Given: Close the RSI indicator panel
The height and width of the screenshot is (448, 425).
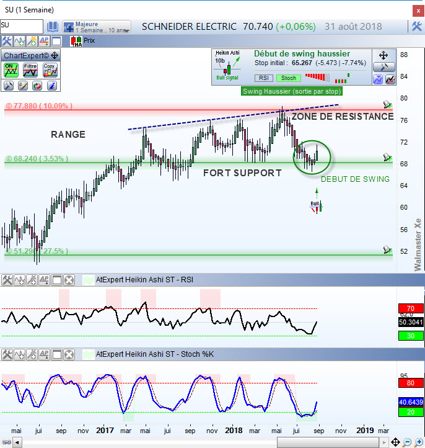Looking at the screenshot, I should click(69, 280).
